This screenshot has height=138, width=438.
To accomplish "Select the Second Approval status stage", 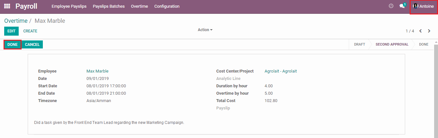I will pos(392,45).
